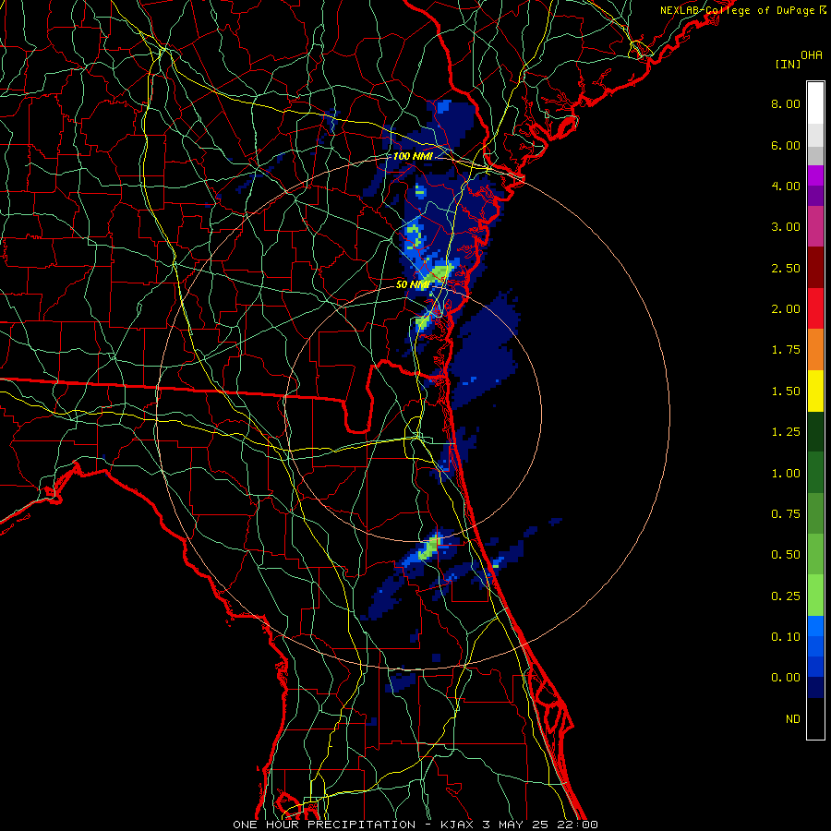Click the '50 NMI' range ring label
Viewport: 831px width, 831px height.
point(413,284)
